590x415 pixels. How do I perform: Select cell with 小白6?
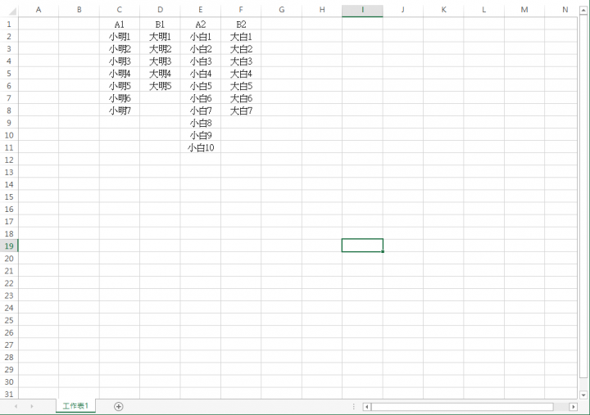tap(201, 98)
